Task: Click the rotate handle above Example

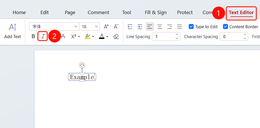Action: click(82, 65)
